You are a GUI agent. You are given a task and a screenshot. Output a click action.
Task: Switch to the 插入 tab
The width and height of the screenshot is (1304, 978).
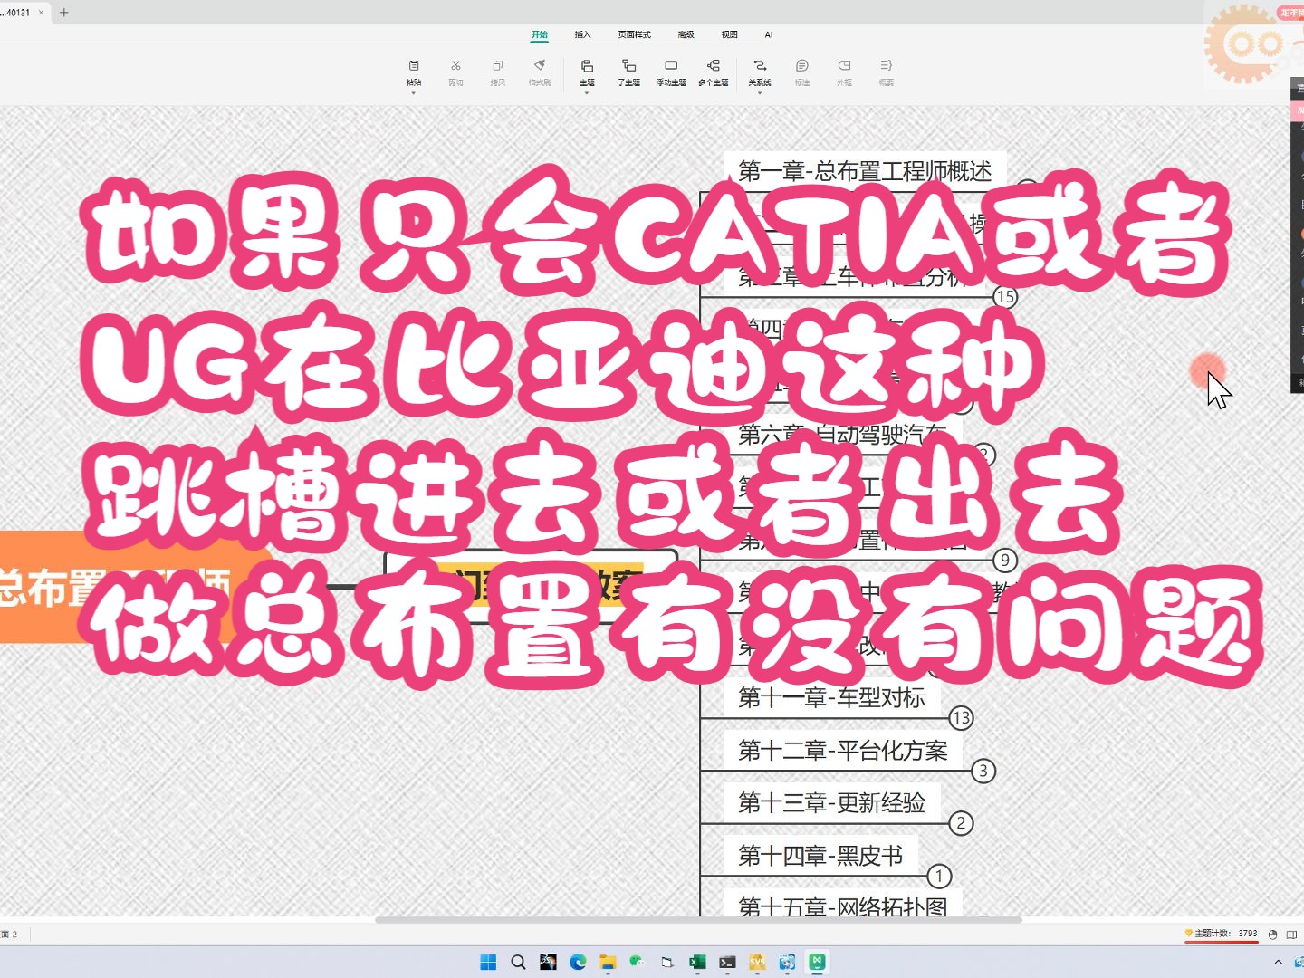click(x=582, y=34)
